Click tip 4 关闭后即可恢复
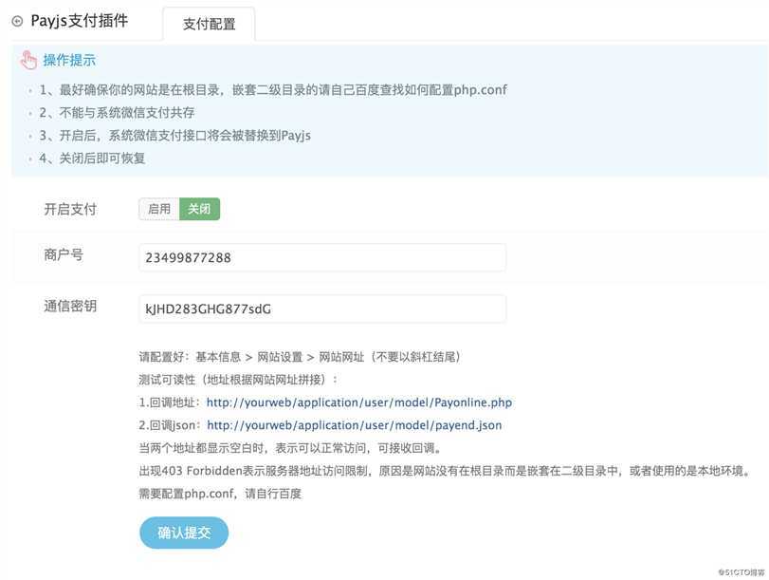Viewport: 769px width, 580px height. click(x=92, y=159)
